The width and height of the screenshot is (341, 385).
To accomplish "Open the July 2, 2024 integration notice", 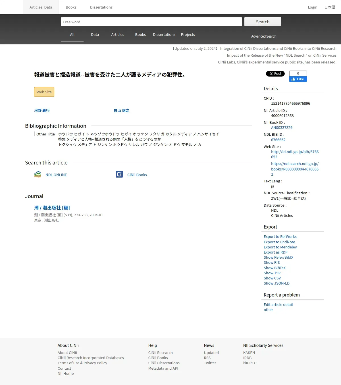I will click(254, 48).
